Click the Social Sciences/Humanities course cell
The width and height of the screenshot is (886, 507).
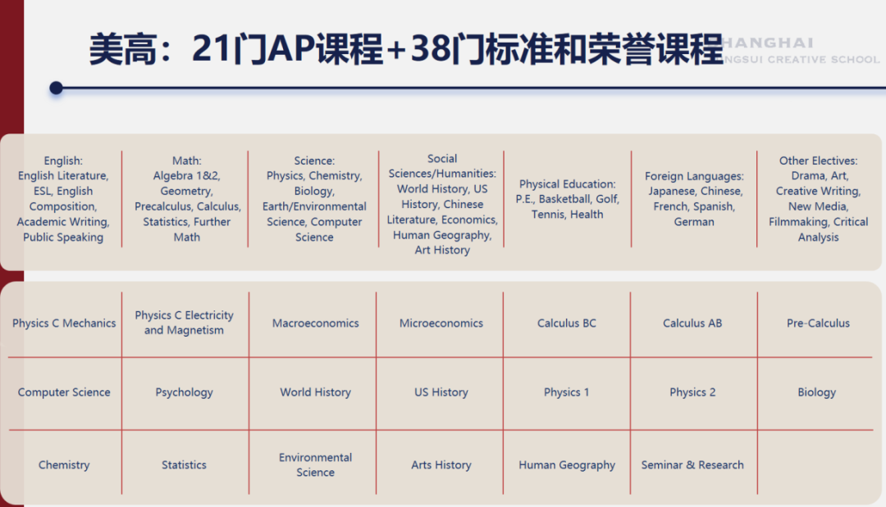[442, 204]
